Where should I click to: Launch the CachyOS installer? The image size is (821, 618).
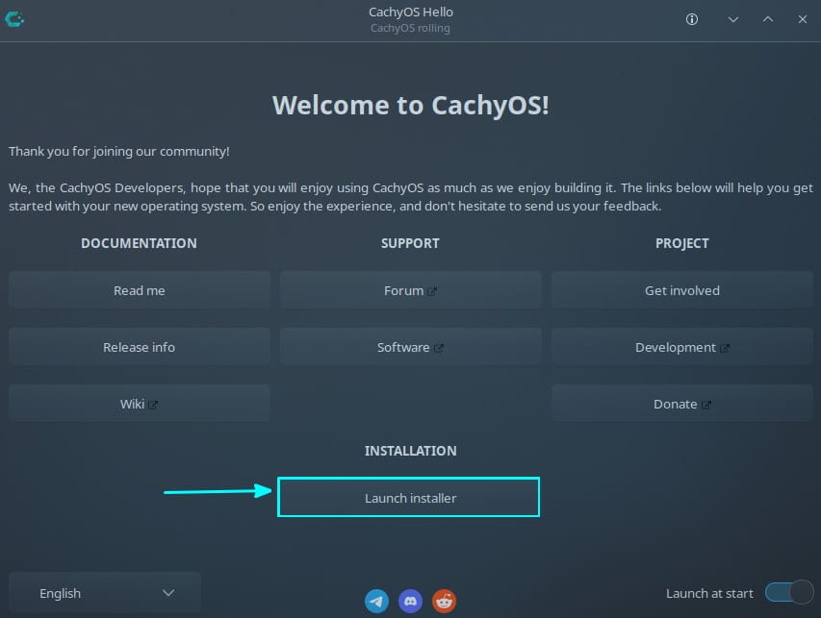click(x=409, y=498)
